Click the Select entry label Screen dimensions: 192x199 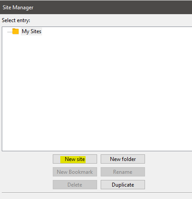16,20
